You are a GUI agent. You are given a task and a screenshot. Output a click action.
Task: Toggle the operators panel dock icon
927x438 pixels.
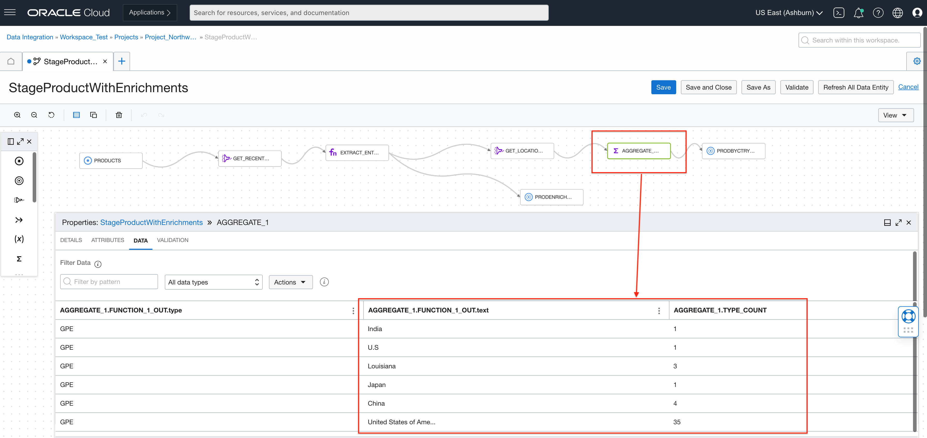click(x=11, y=141)
